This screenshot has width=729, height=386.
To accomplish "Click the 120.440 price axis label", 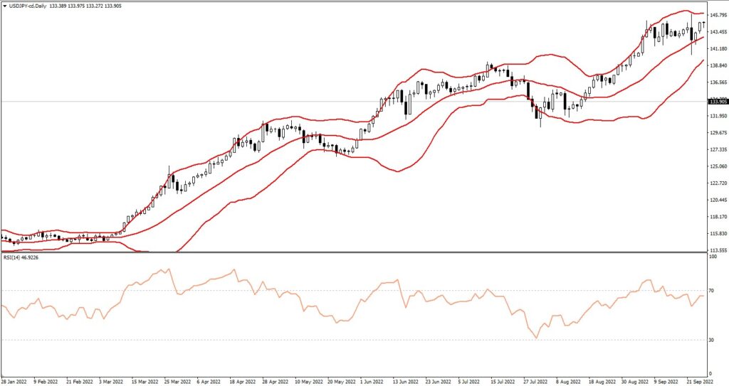I will (718, 200).
